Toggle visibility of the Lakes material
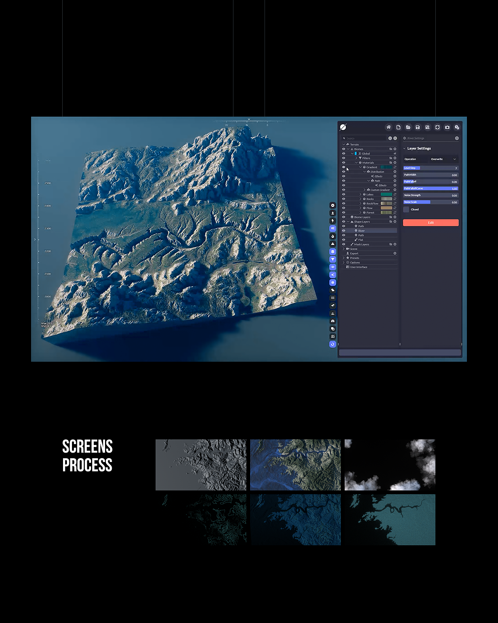 coord(344,194)
